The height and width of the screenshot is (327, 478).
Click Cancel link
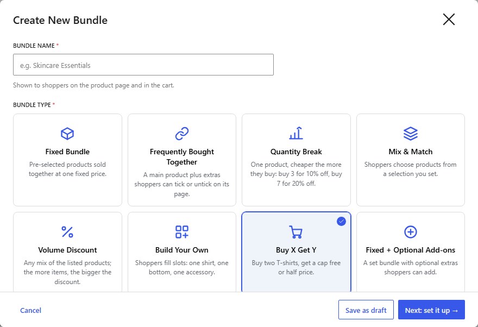point(30,310)
